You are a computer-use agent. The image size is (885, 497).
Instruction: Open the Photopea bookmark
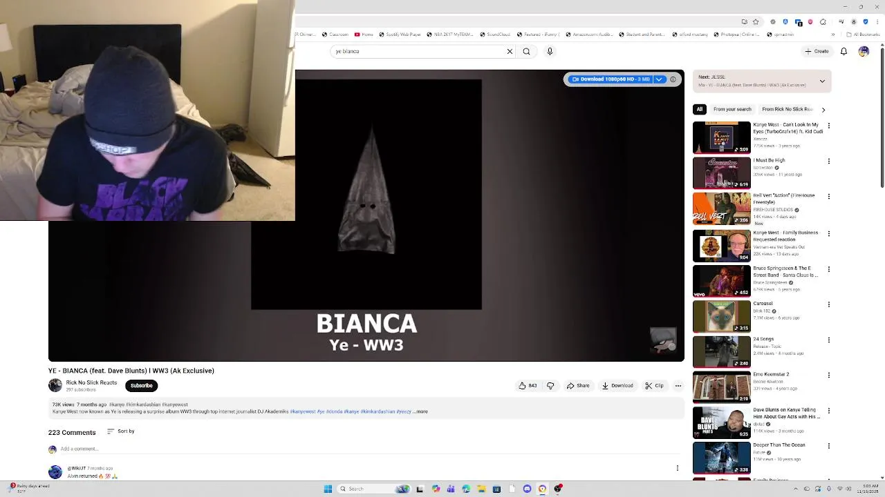point(736,35)
